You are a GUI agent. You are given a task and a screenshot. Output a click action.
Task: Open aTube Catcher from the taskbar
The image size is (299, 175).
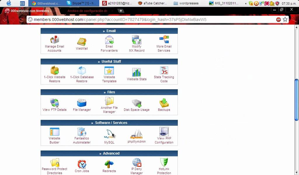152,3
